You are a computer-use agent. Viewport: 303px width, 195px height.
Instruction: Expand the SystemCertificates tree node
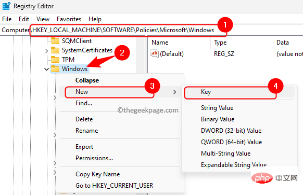[x=46, y=51]
